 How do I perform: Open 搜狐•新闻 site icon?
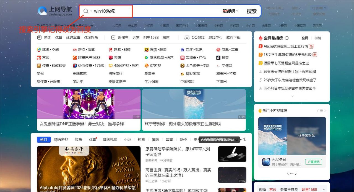click(147, 50)
